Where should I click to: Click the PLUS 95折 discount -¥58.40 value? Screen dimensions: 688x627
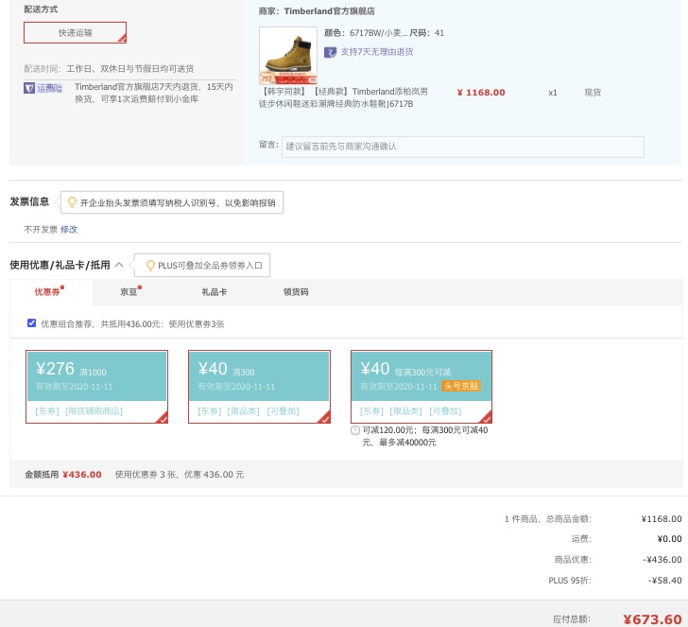point(664,581)
